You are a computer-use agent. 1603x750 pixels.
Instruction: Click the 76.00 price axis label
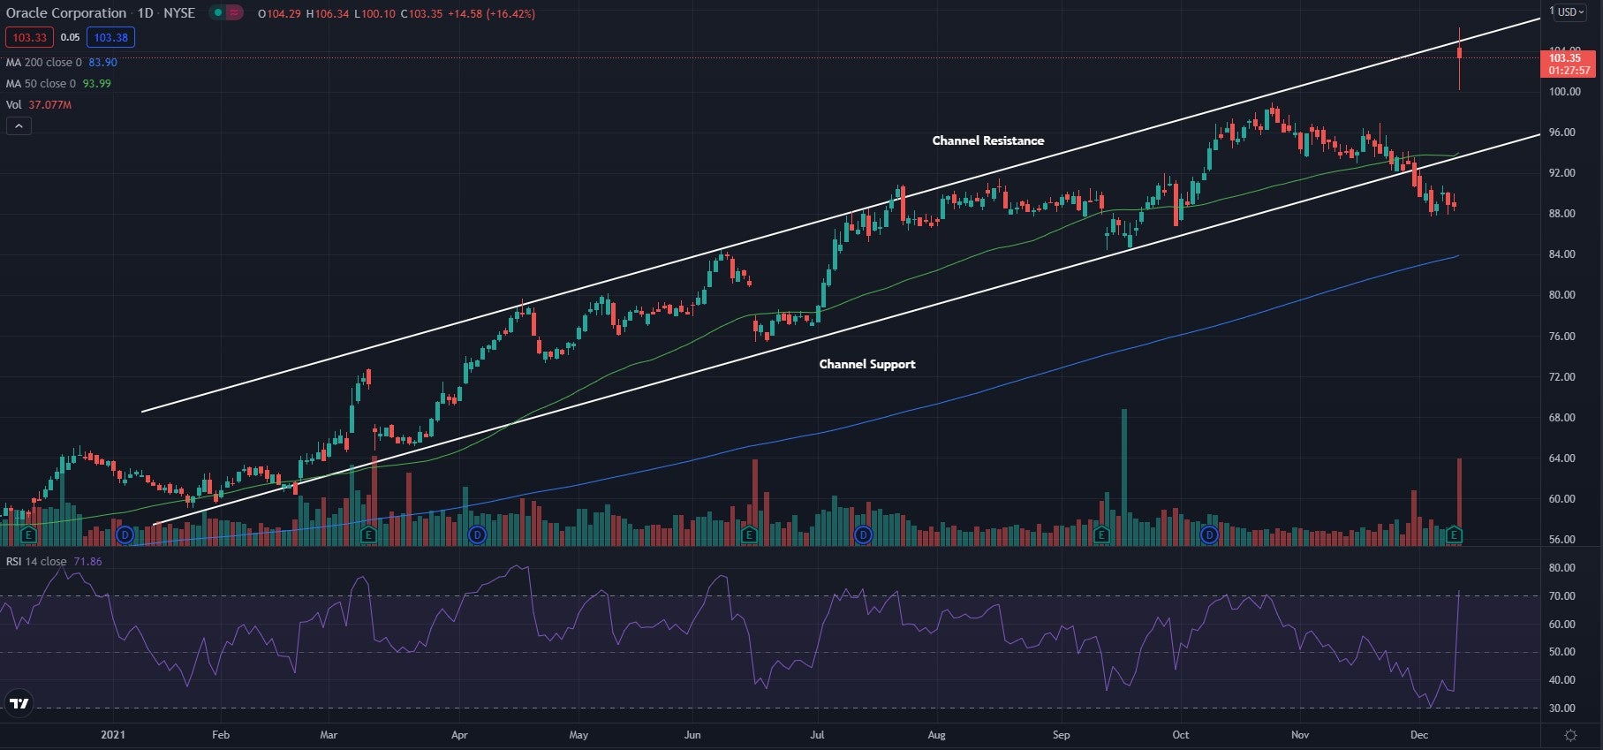point(1561,337)
